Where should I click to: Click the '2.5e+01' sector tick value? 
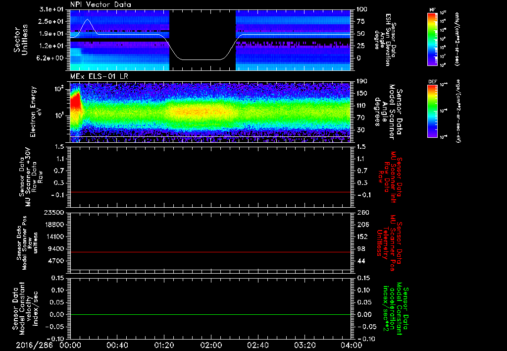51,21
